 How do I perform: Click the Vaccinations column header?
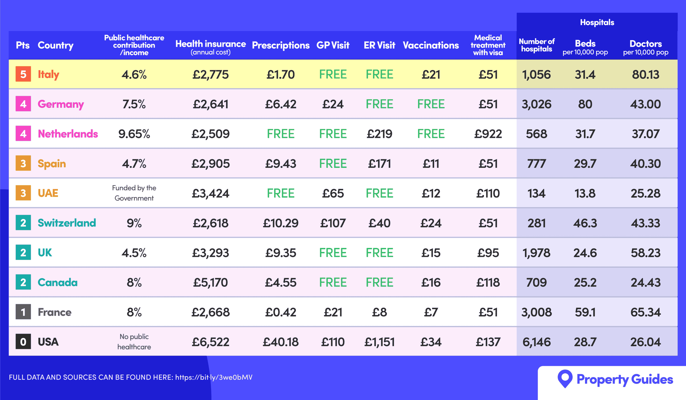tap(431, 45)
